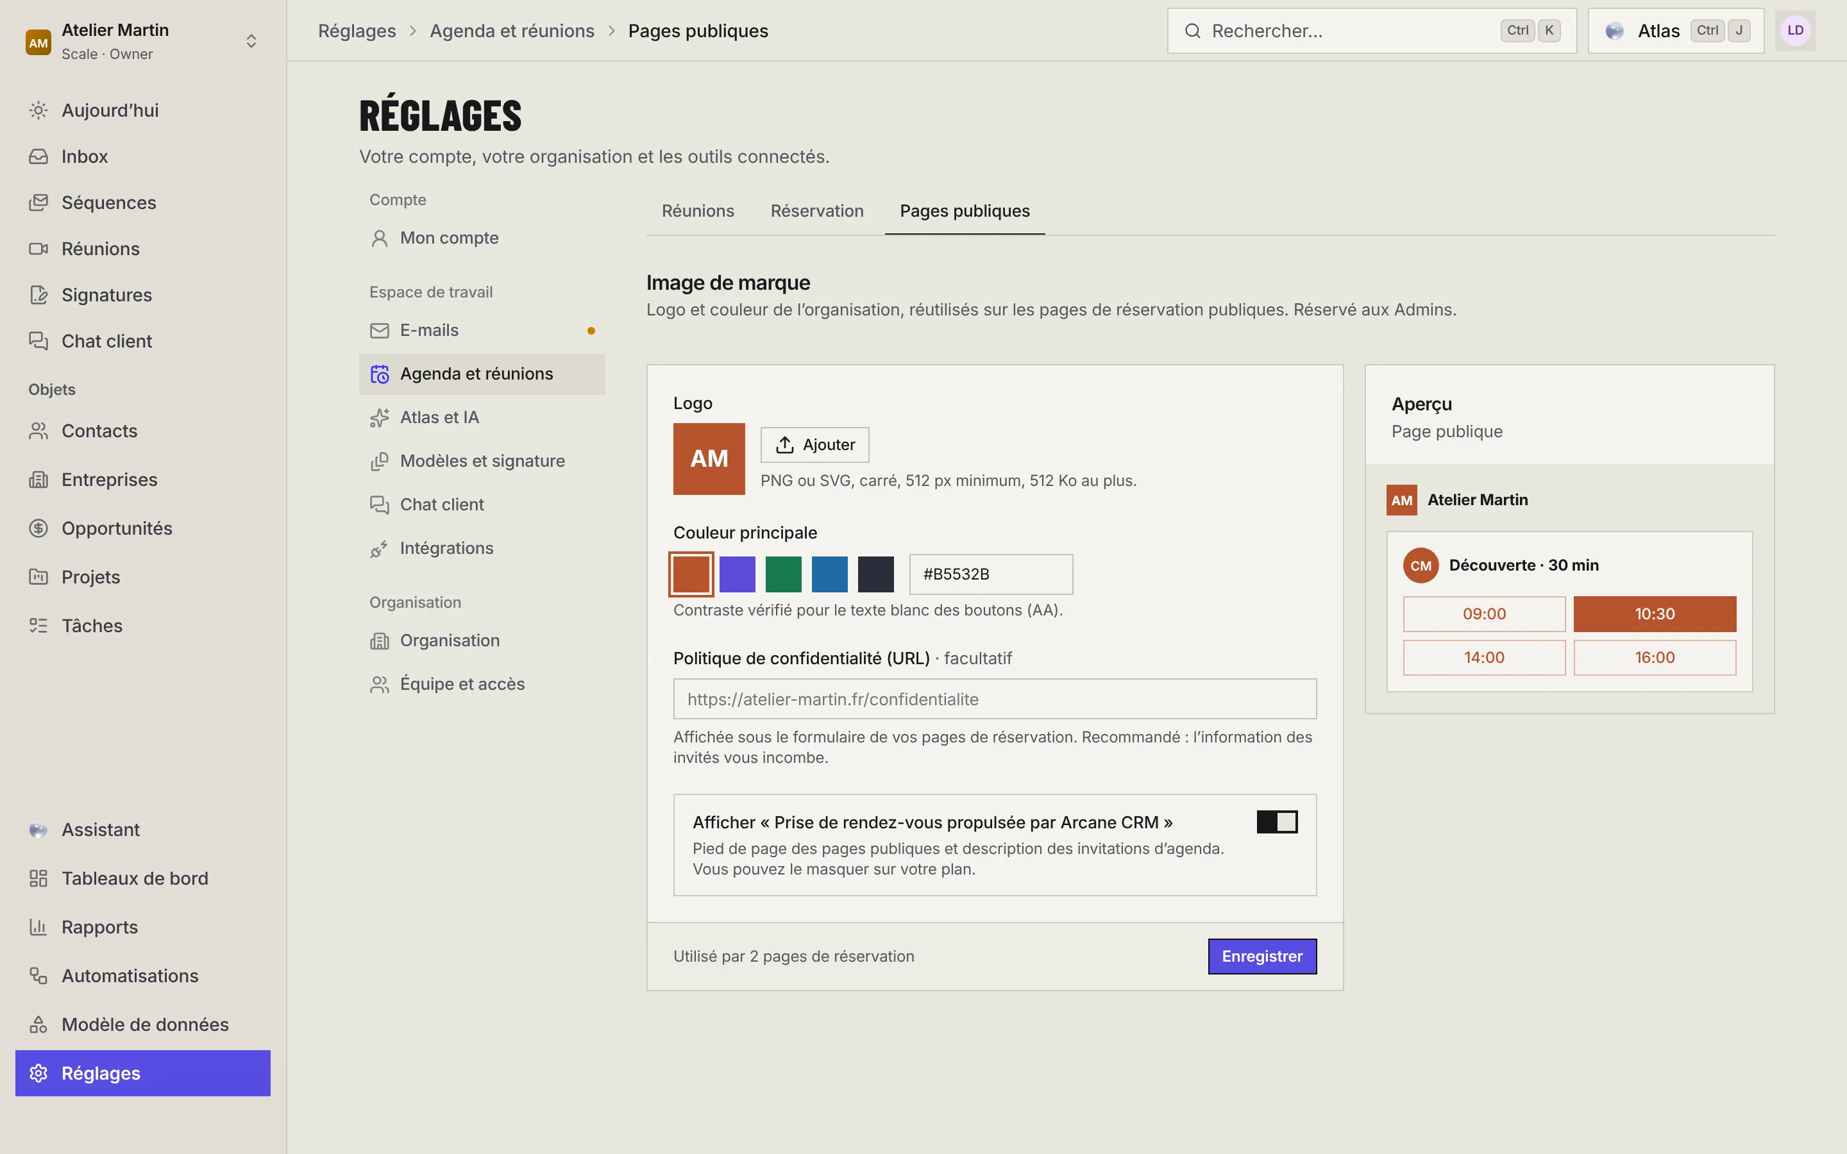Select the purple color swatch
Viewport: 1847px width, 1154px height.
point(736,574)
